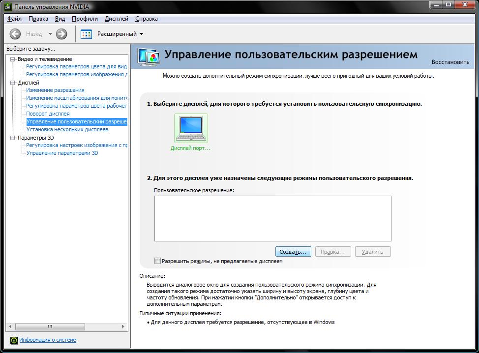Open Управление параметрами 3D task
Screen dimensions: 479x353
[62, 153]
